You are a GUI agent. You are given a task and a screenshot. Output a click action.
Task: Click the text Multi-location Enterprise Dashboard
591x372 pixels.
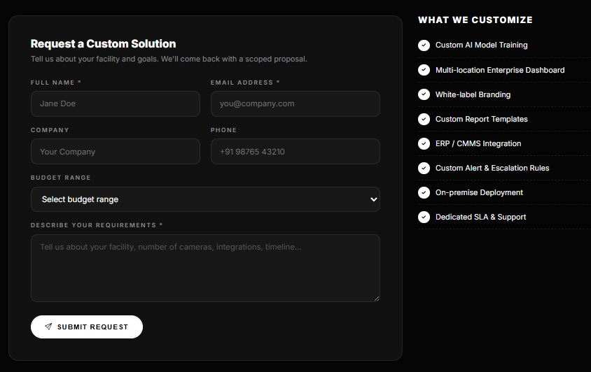(x=500, y=70)
